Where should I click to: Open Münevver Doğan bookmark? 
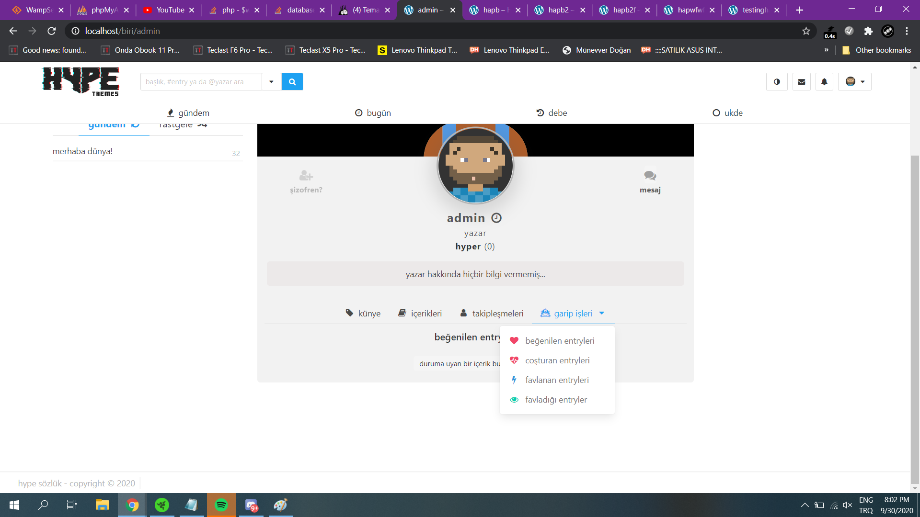pyautogui.click(x=597, y=50)
